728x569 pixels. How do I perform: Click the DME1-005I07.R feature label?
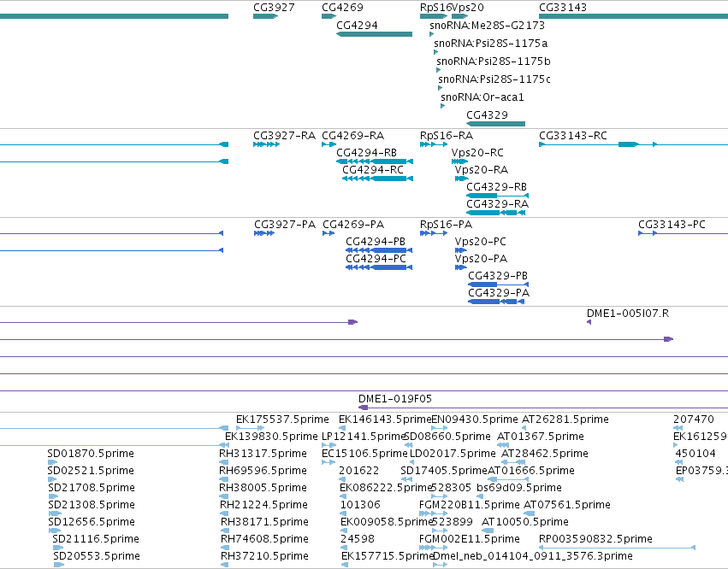pyautogui.click(x=628, y=314)
